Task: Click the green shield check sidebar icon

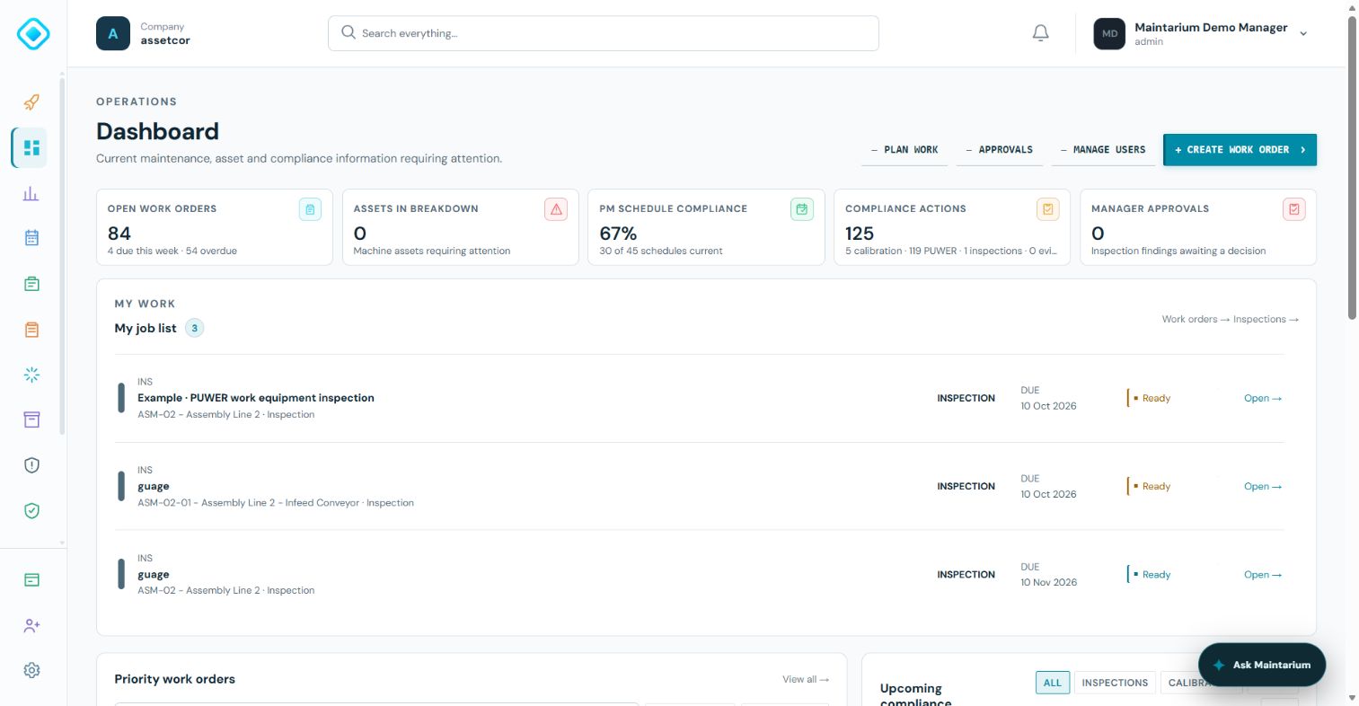Action: point(31,511)
